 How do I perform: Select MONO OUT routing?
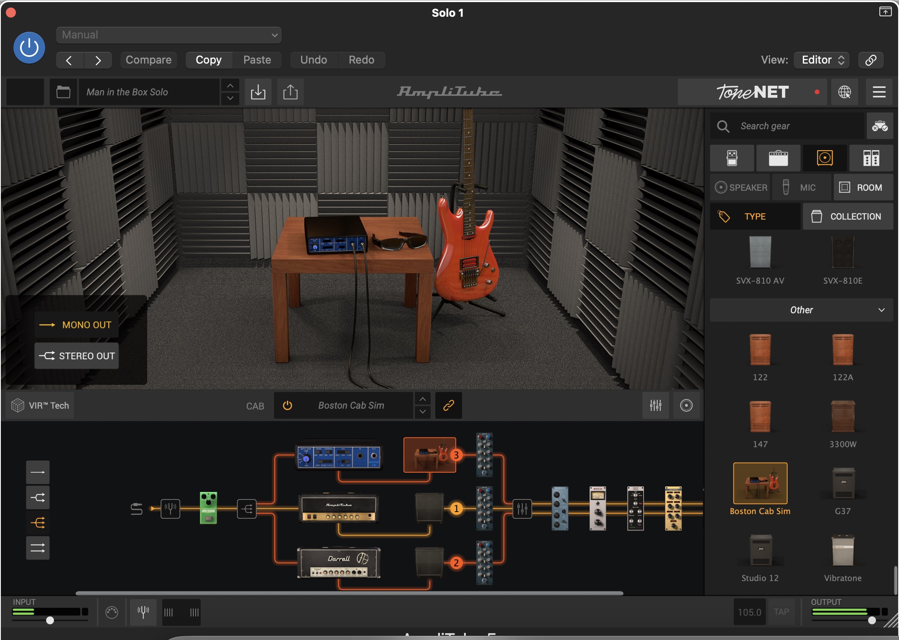pyautogui.click(x=77, y=325)
